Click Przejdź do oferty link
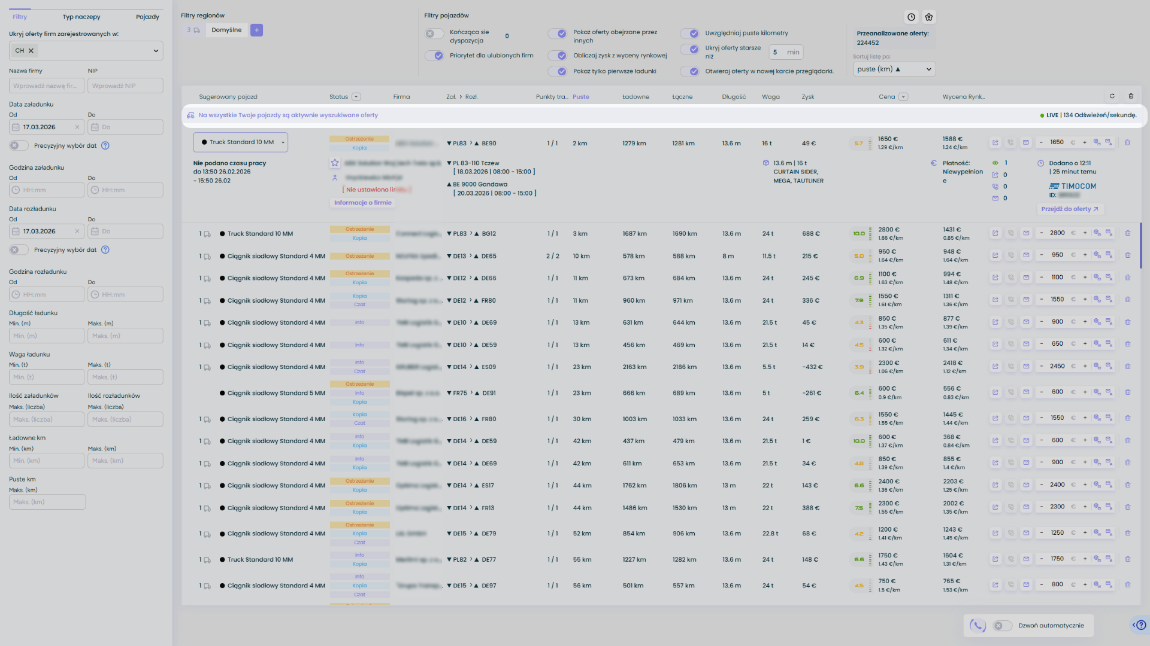 click(1070, 209)
